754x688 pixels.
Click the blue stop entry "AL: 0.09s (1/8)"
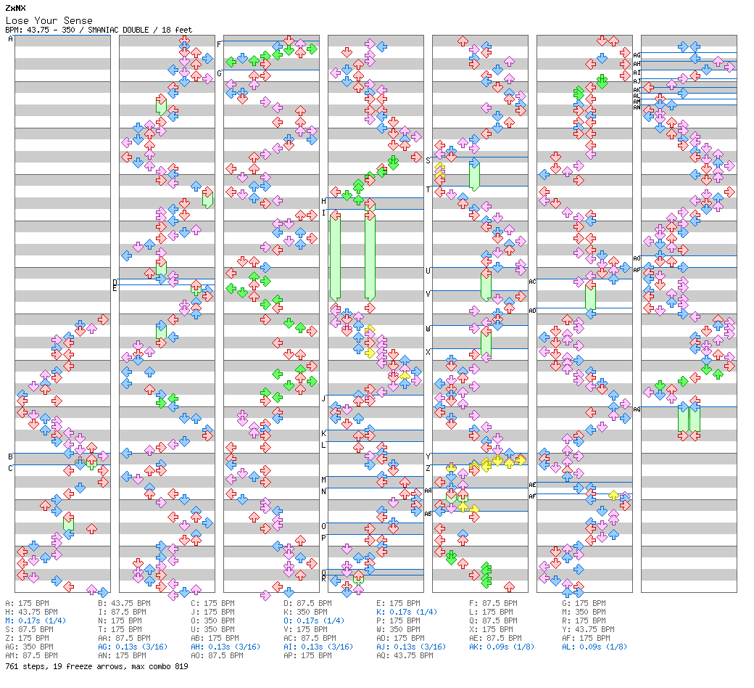tap(594, 647)
